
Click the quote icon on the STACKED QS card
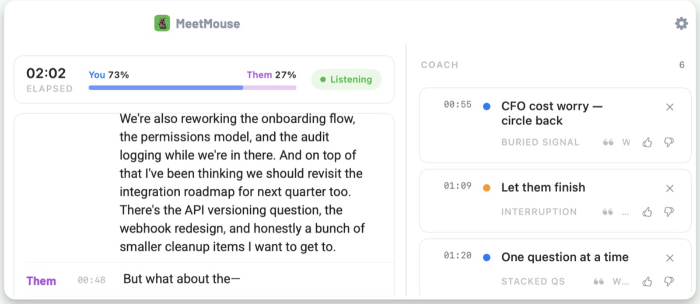coord(598,282)
